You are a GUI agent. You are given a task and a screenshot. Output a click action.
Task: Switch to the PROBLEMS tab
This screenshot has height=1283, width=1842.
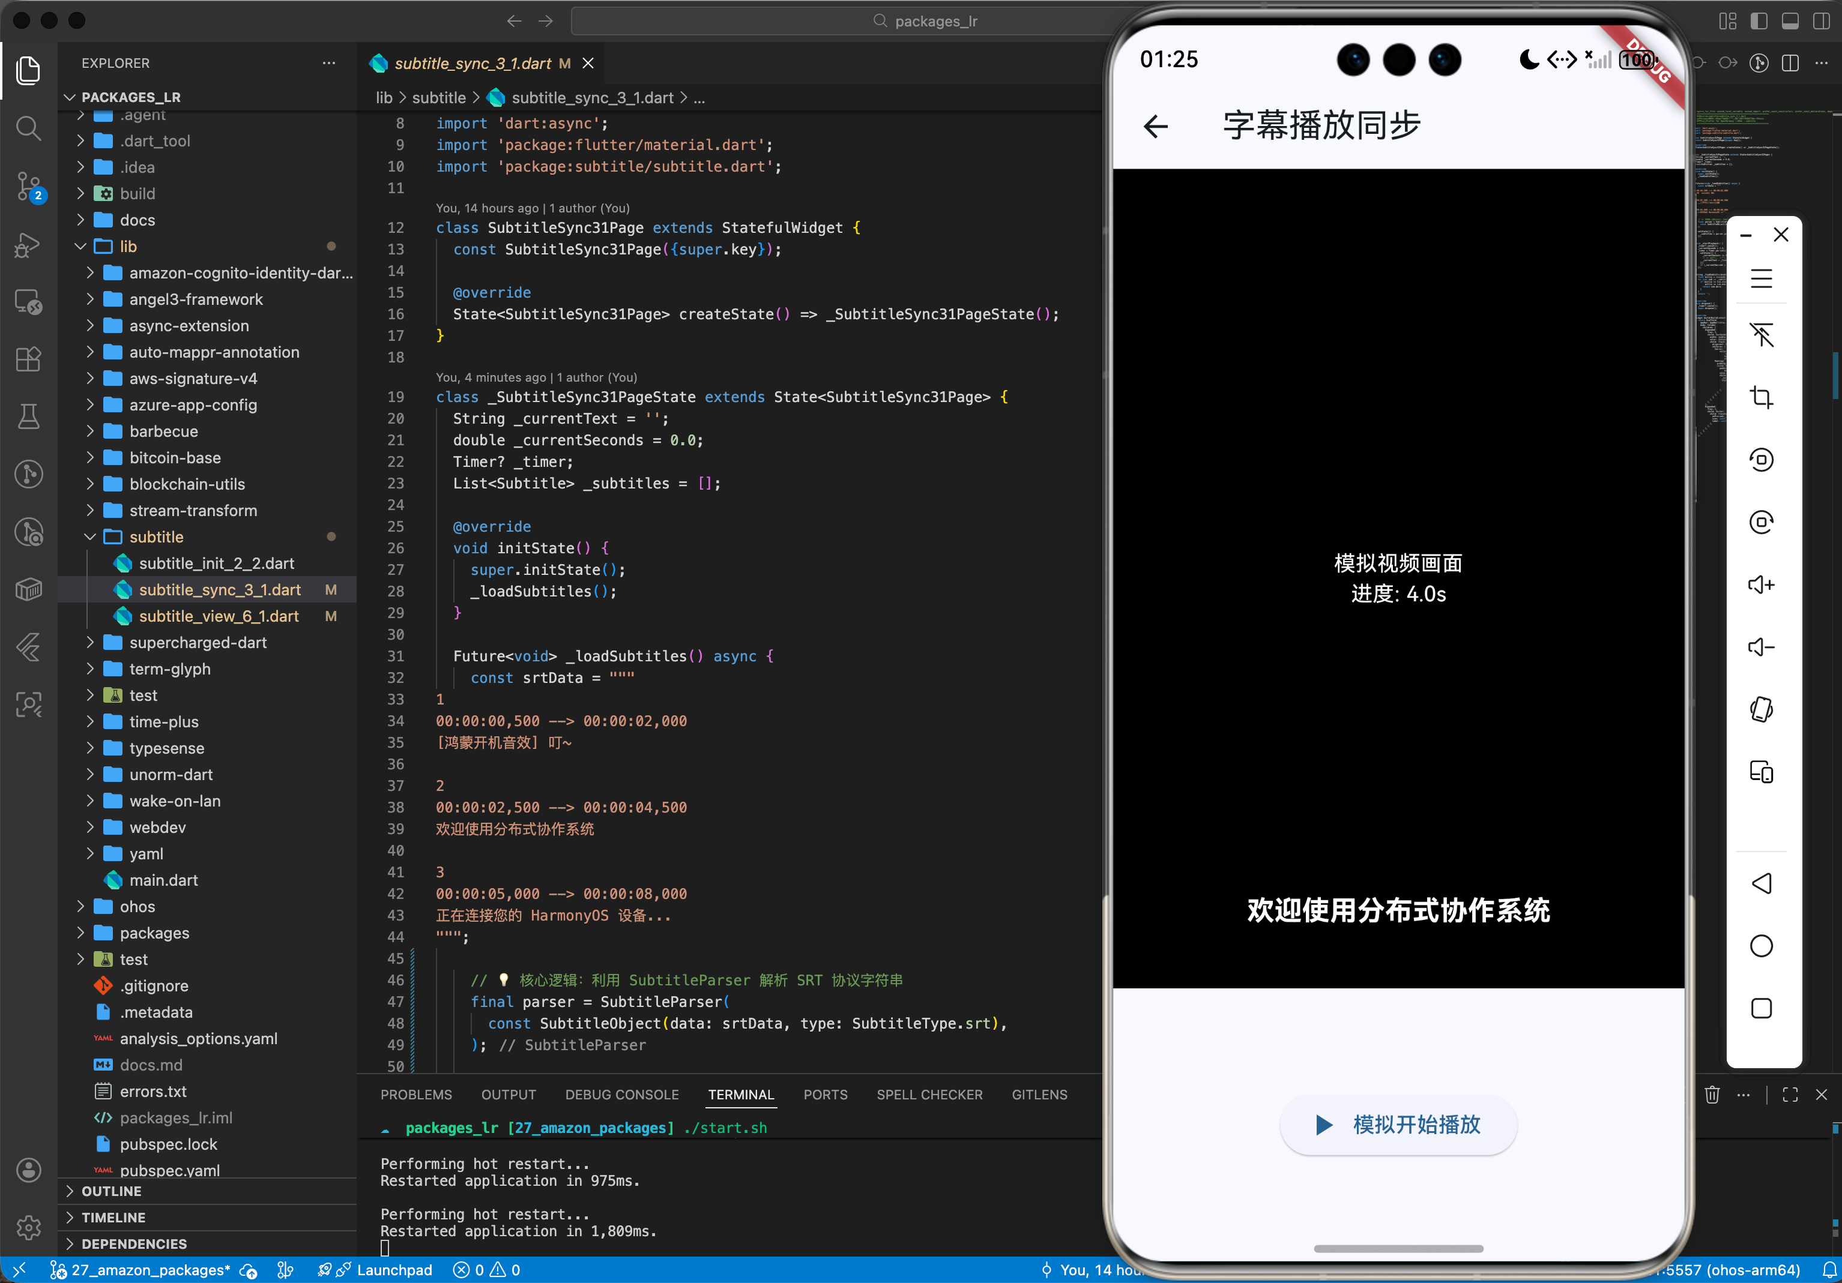pyautogui.click(x=415, y=1095)
